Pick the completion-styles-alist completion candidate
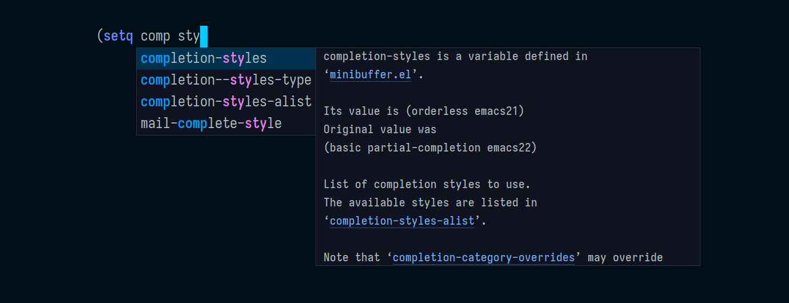Screen dimensions: 789x303 click(x=226, y=102)
